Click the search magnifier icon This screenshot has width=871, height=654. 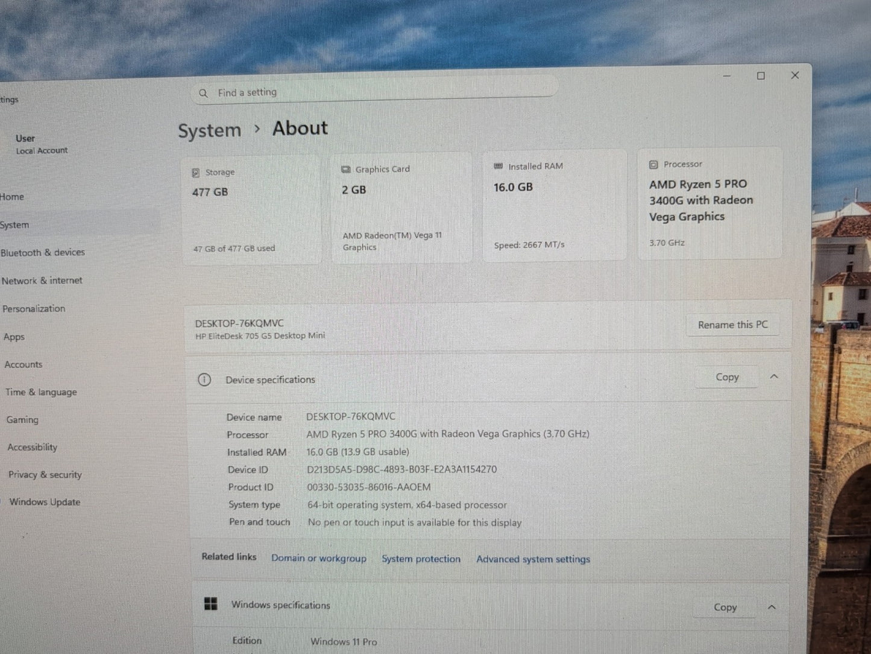click(x=203, y=93)
